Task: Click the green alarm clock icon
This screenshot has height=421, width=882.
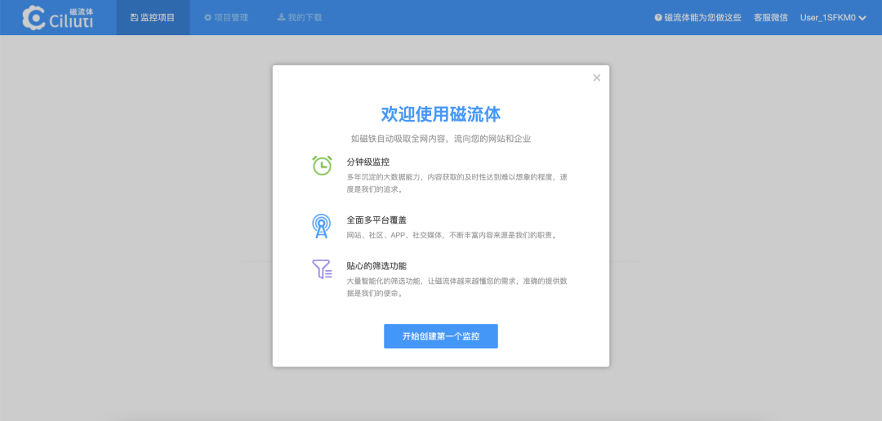Action: [x=322, y=166]
